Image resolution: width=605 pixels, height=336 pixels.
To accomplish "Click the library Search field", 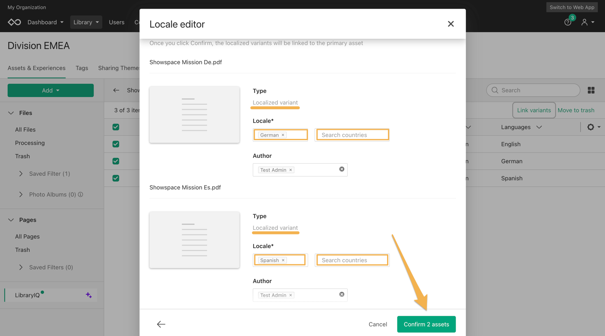I will [x=533, y=90].
